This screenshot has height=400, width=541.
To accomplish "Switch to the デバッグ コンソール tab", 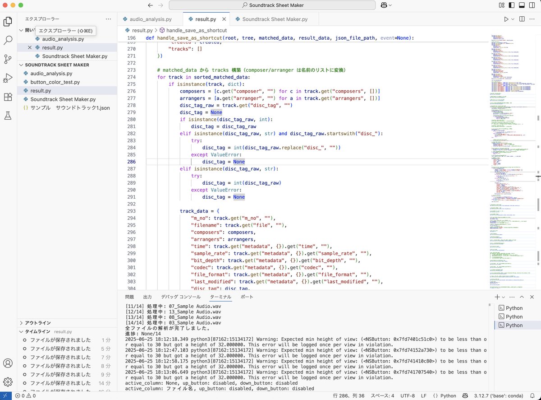I will click(x=181, y=297).
